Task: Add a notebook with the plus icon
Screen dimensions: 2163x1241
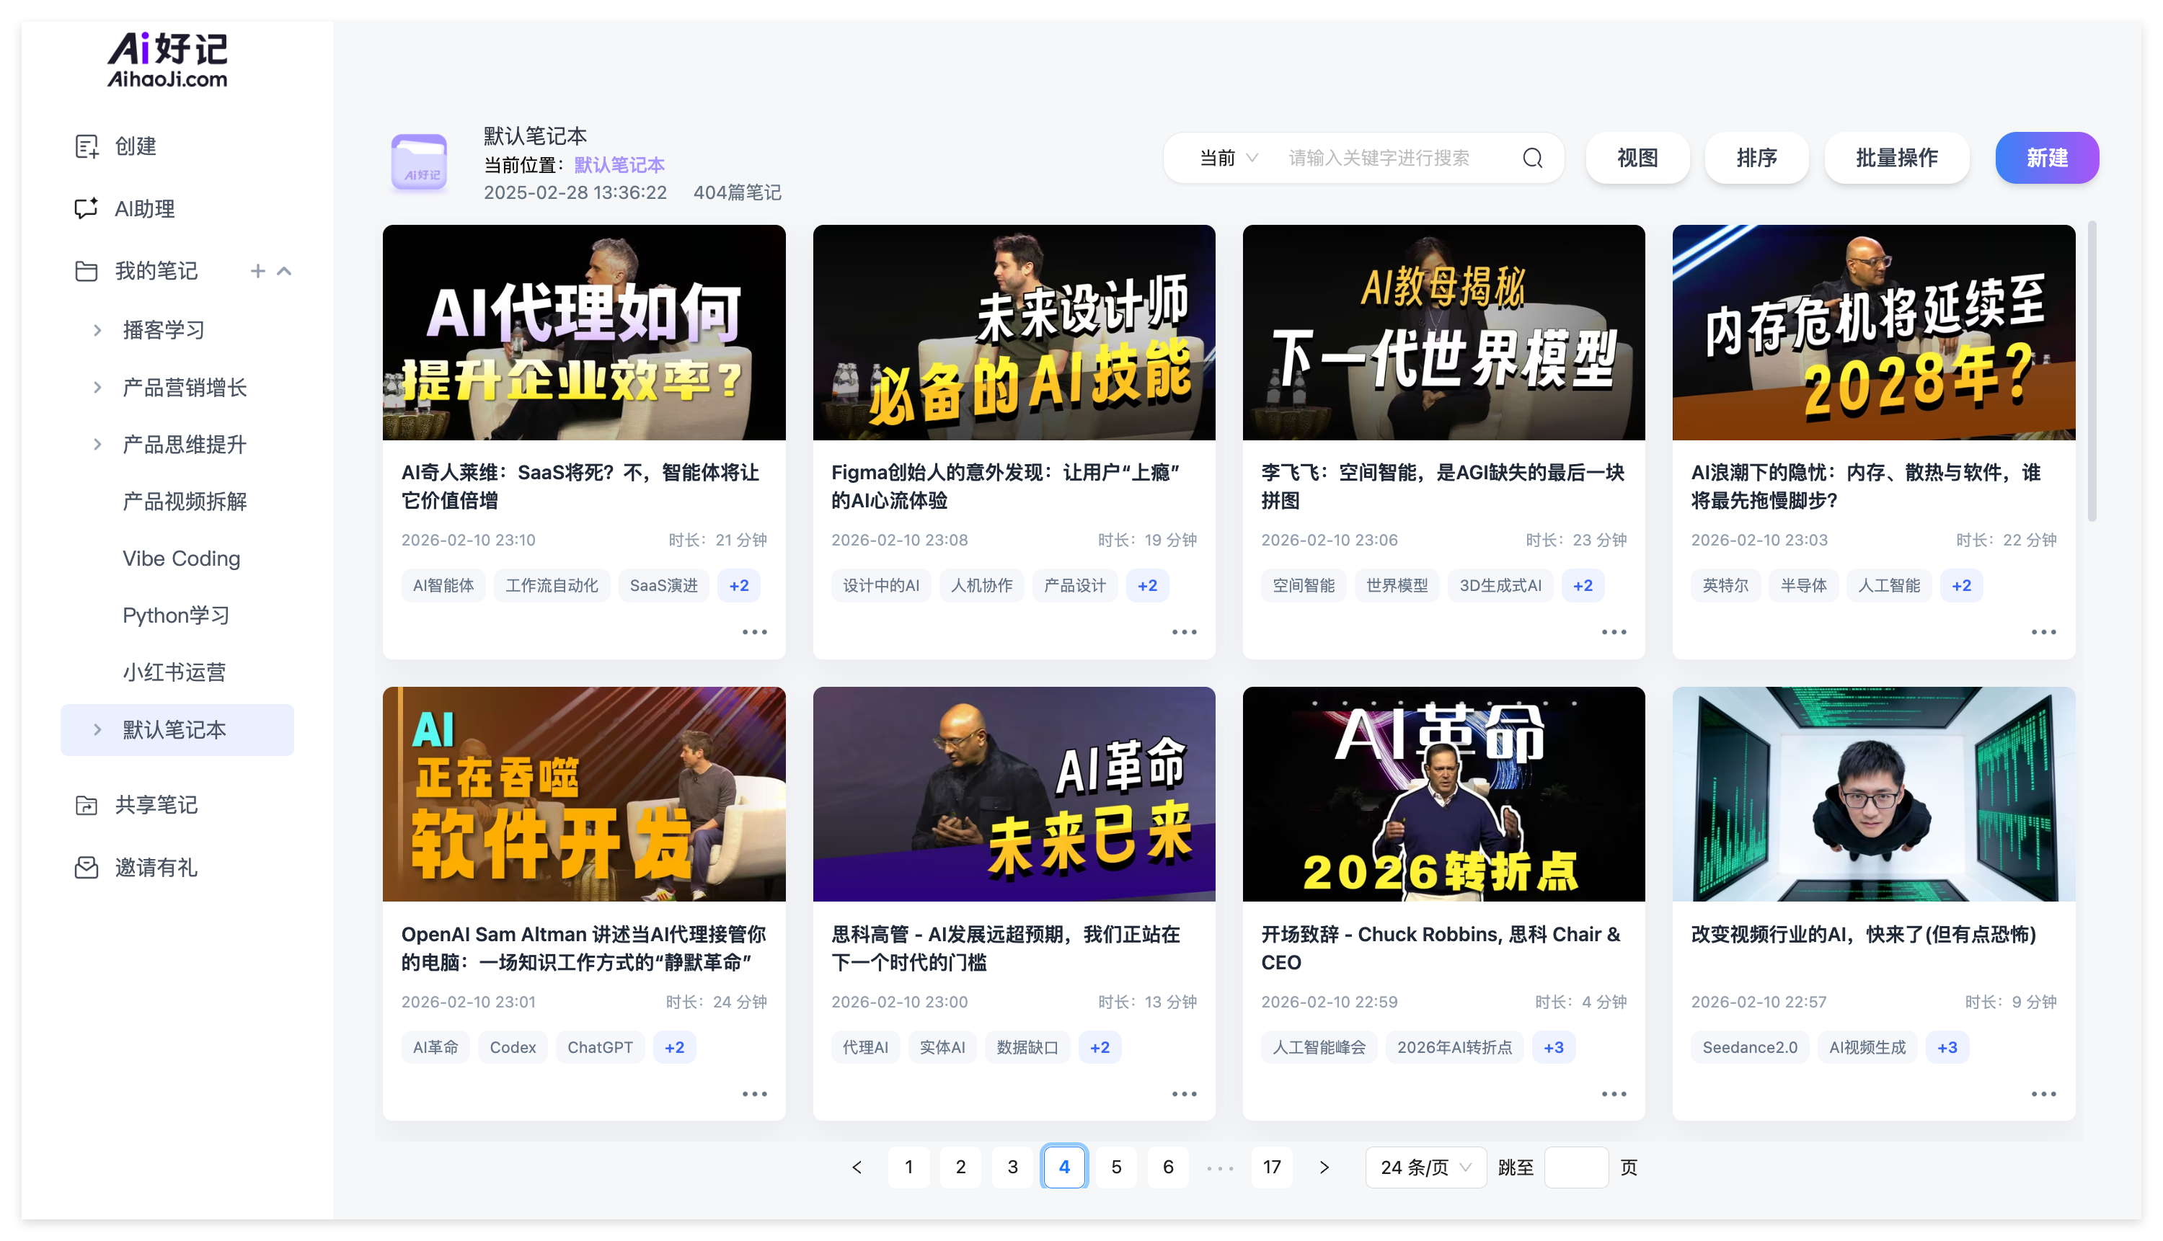Action: [x=257, y=271]
